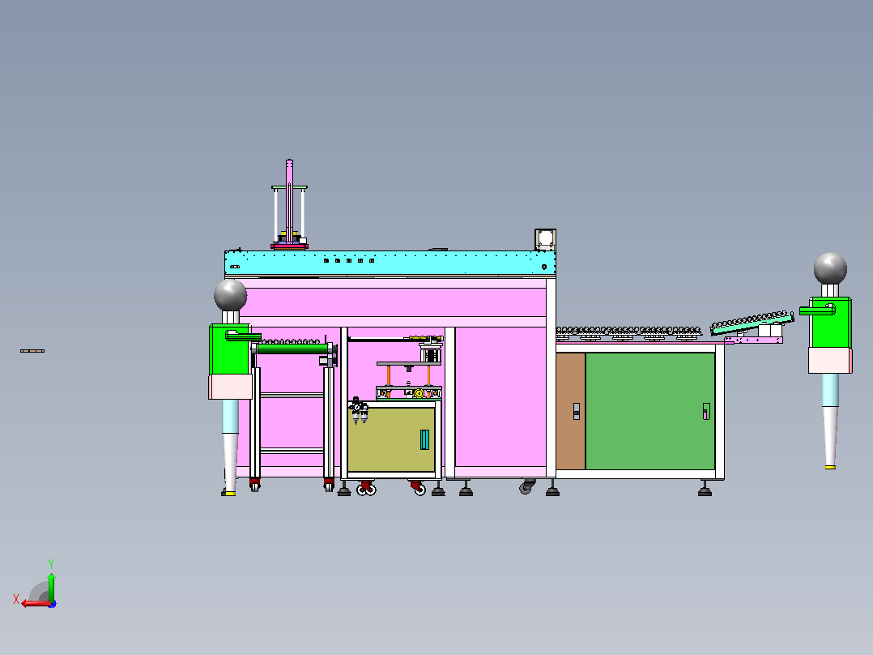This screenshot has height=655, width=873.
Task: Select the right mannequin's yellow foot
Action: coord(830,467)
